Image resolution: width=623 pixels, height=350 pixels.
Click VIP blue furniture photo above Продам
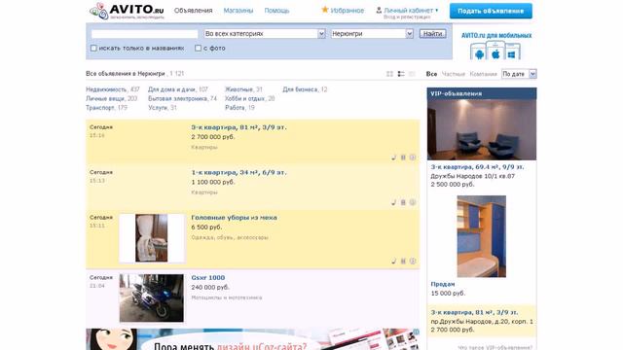(482, 236)
